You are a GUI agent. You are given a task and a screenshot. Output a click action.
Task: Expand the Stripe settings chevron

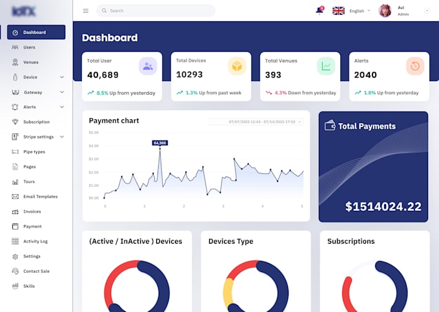click(62, 137)
